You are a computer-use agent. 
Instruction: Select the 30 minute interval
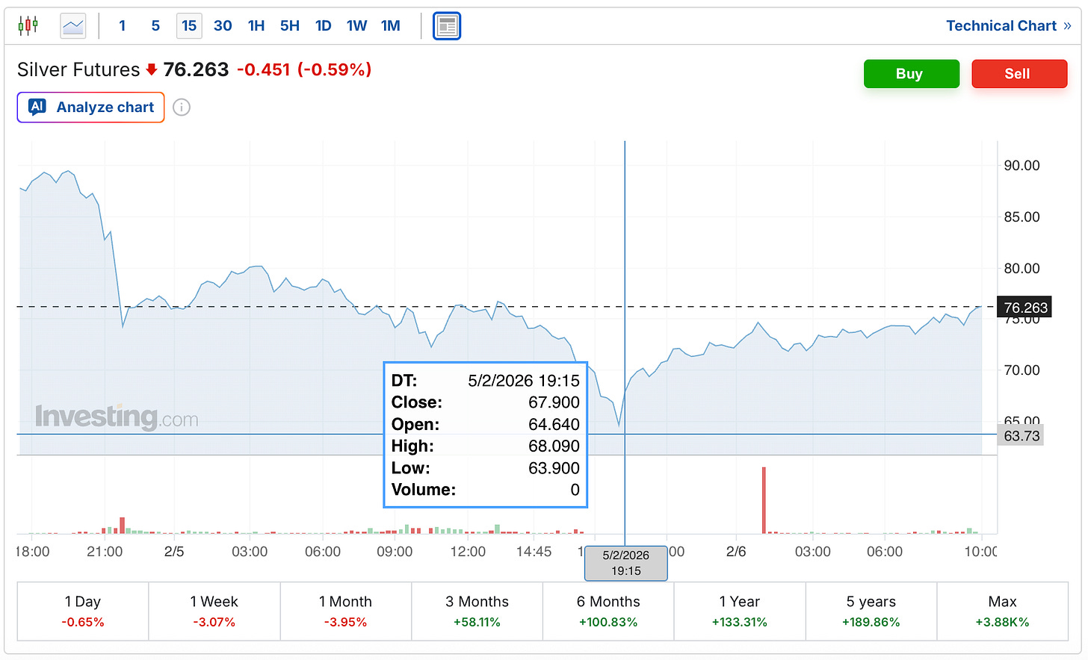[223, 26]
